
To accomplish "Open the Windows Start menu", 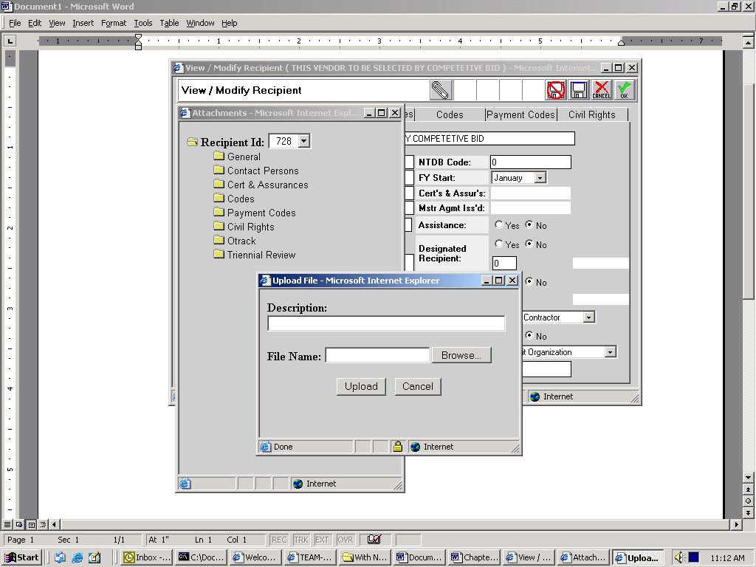I will click(x=21, y=557).
